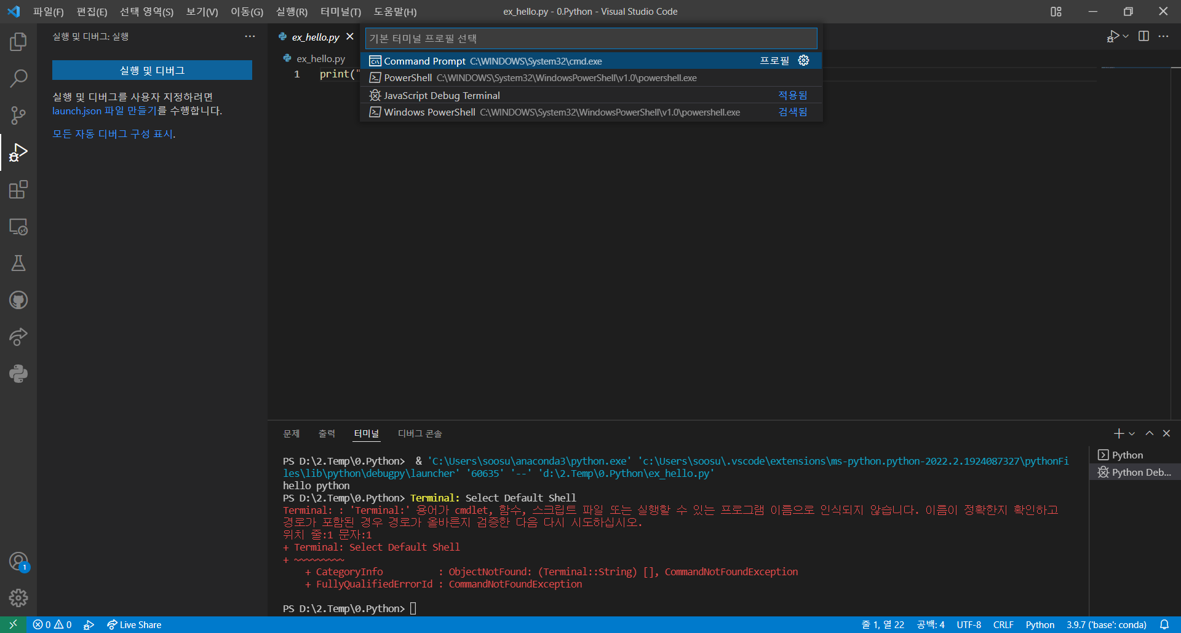1181x633 pixels.
Task: Open Remote Explorer icon
Action: (18, 226)
